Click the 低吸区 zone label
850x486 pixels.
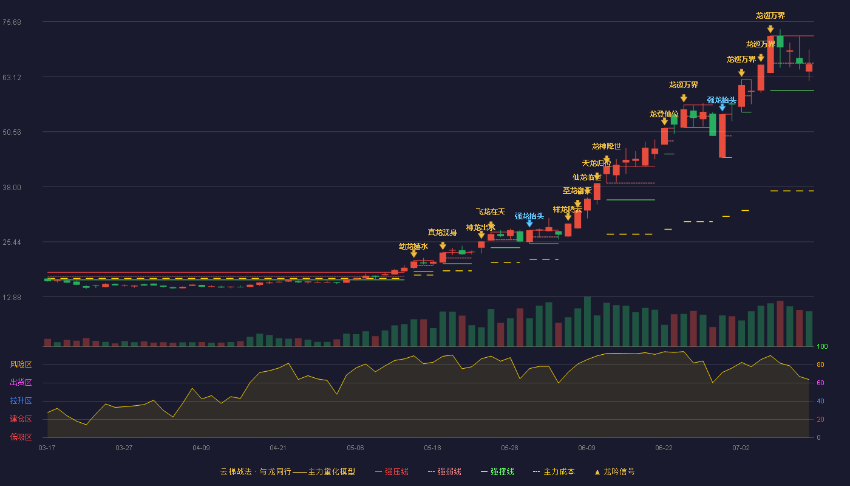point(21,437)
